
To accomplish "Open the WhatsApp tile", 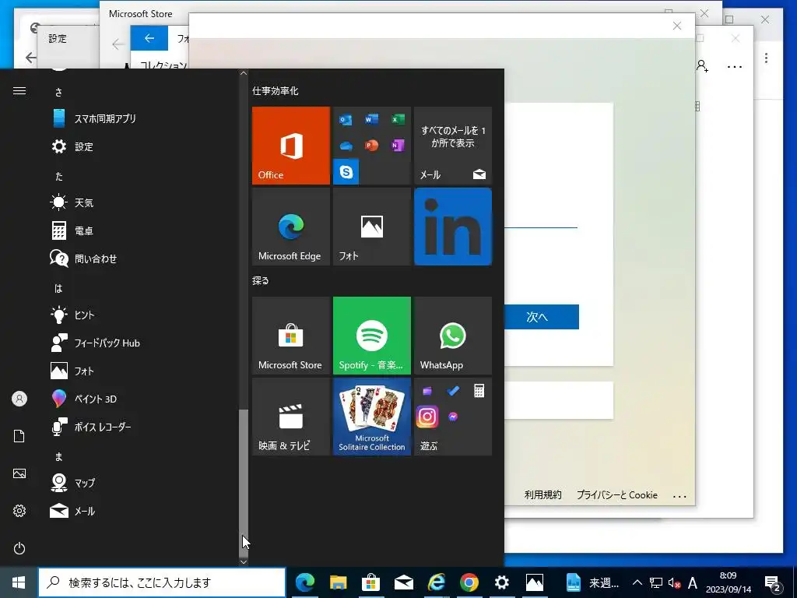I will click(x=453, y=336).
